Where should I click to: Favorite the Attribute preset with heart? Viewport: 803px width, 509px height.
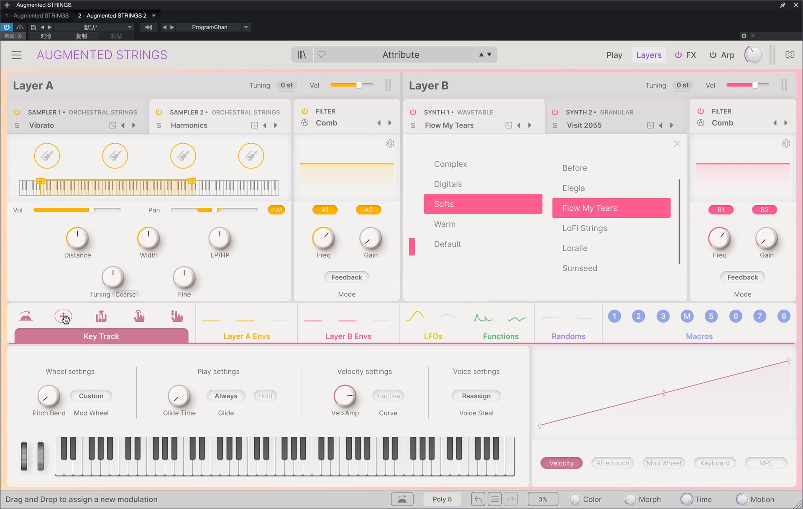pyautogui.click(x=321, y=54)
